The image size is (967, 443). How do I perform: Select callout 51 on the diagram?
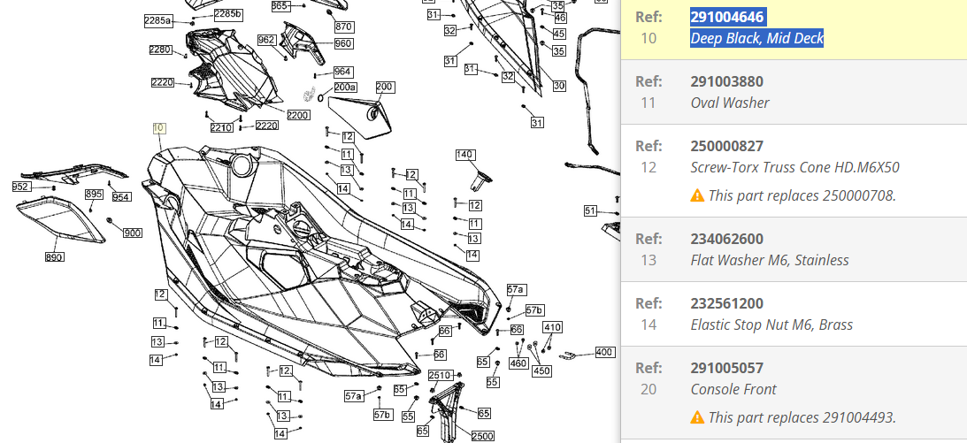(x=590, y=210)
